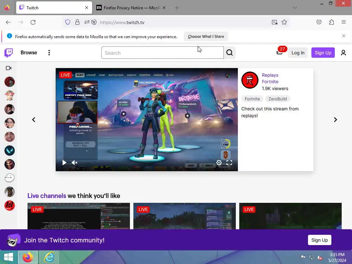Open the site permissions icon
The width and height of the screenshot is (352, 264).
pyautogui.click(x=87, y=22)
